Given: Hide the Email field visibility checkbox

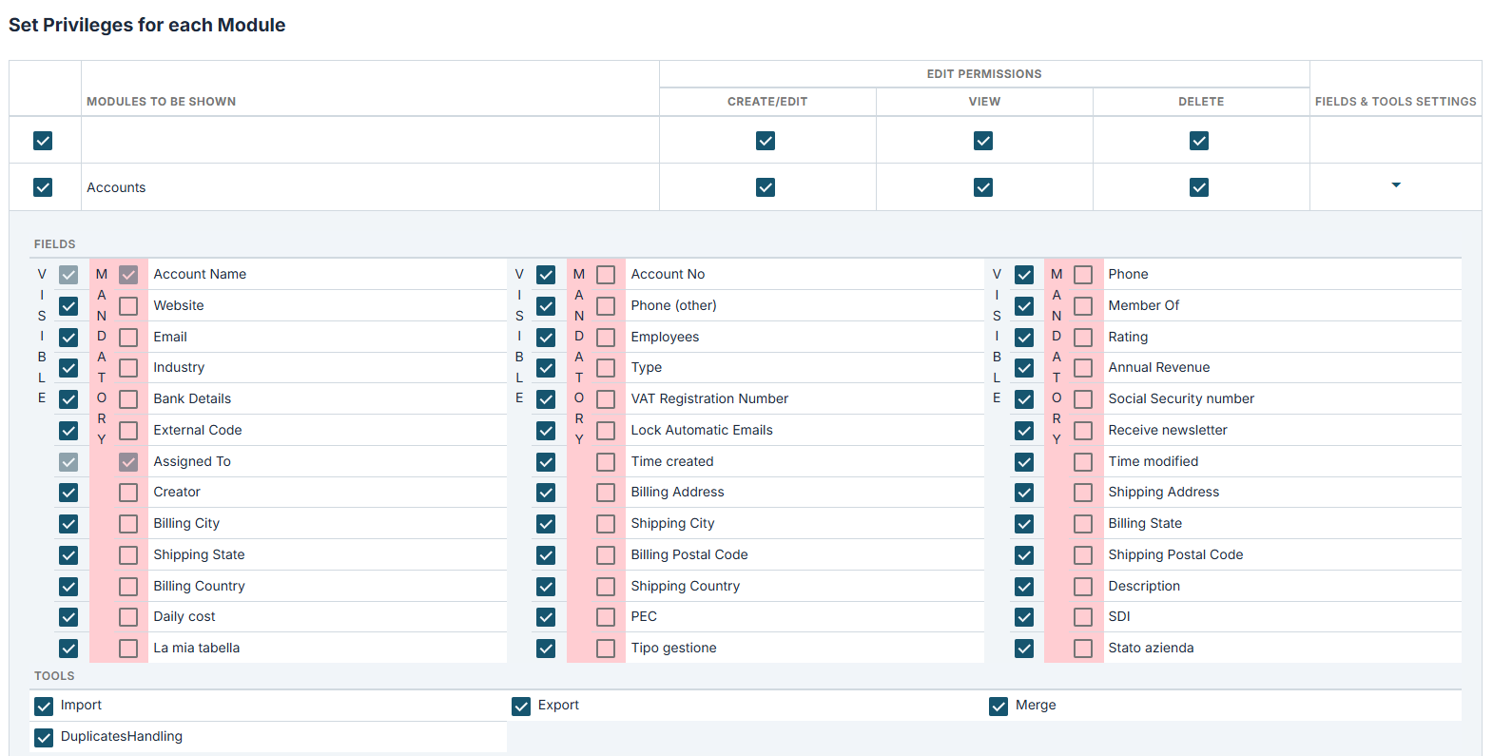Looking at the screenshot, I should point(68,338).
